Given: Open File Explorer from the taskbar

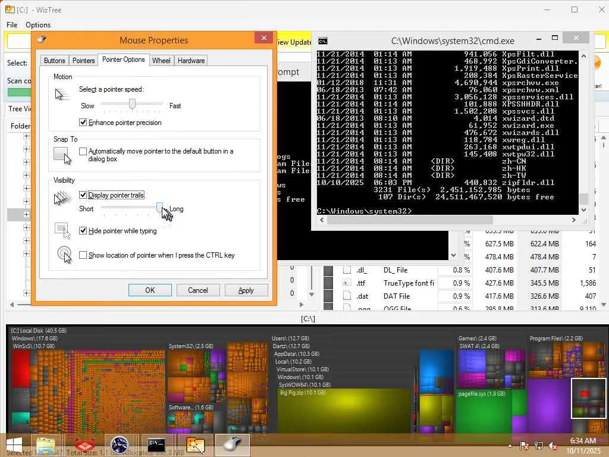Looking at the screenshot, I should tap(46, 445).
